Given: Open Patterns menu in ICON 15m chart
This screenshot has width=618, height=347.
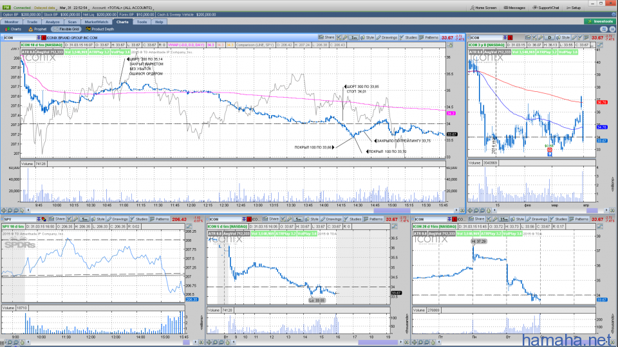Looking at the screenshot, I should (x=579, y=219).
